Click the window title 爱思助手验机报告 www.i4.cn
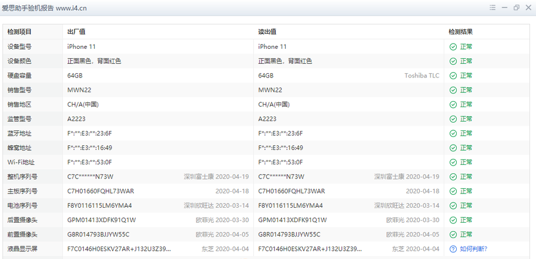The image size is (536, 259). coord(44,8)
